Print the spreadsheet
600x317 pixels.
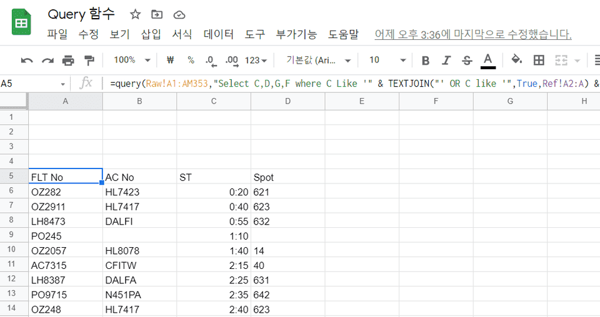click(68, 61)
